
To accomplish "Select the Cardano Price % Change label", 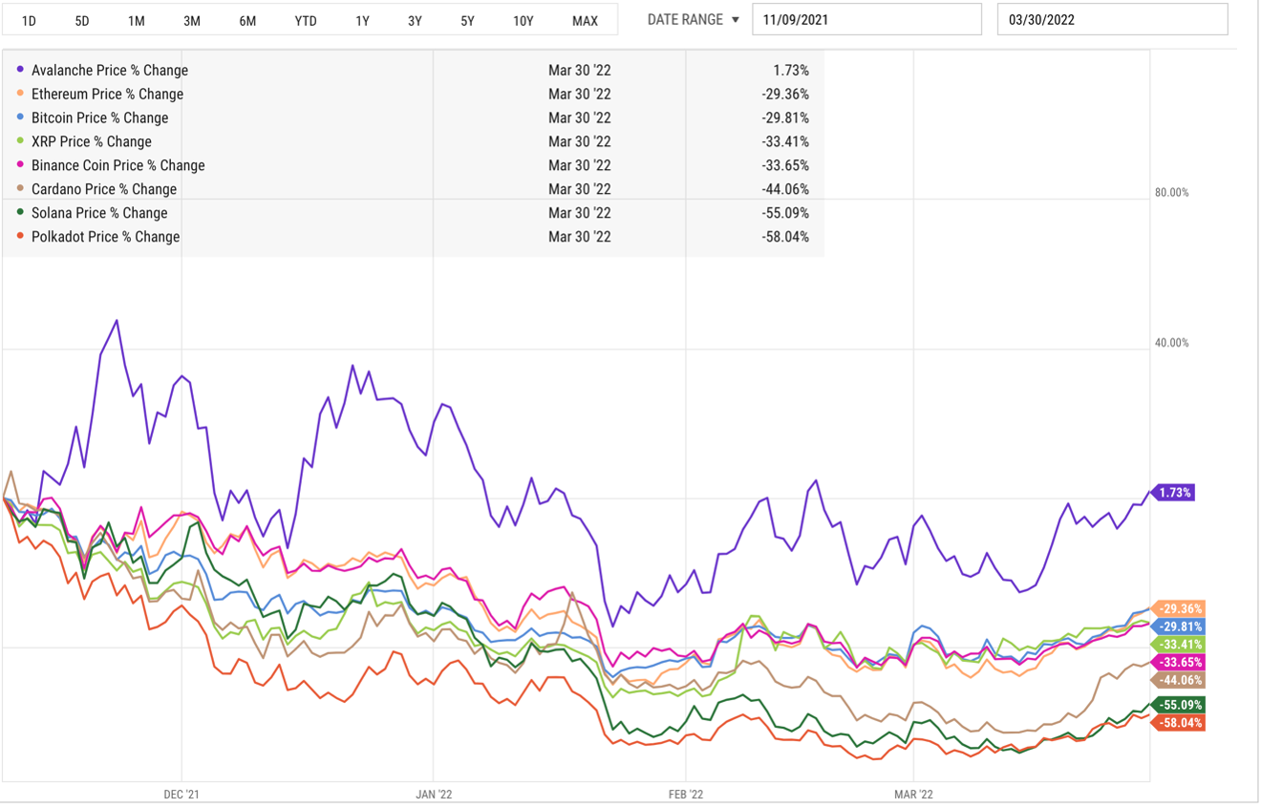I will click(x=104, y=190).
